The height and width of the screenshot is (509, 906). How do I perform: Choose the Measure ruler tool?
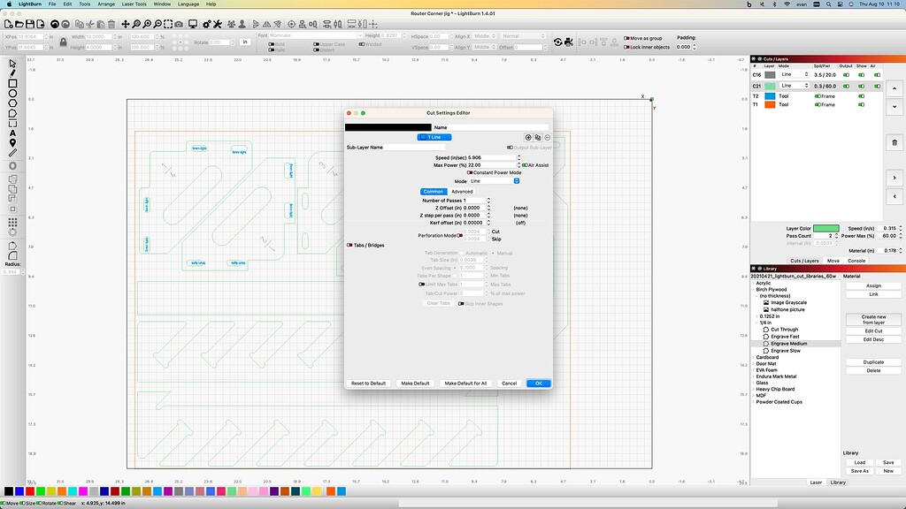click(x=12, y=153)
